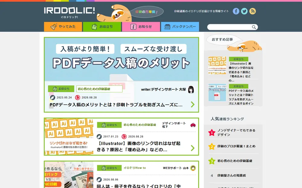Click the rank 1 star icon

click(x=212, y=132)
